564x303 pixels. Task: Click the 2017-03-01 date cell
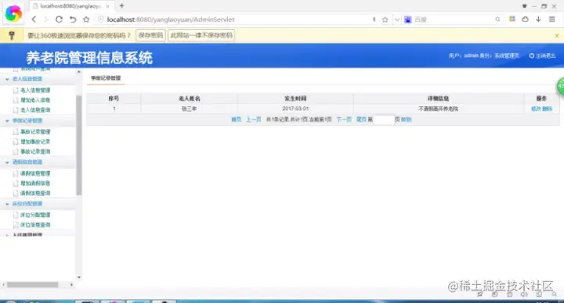point(295,109)
